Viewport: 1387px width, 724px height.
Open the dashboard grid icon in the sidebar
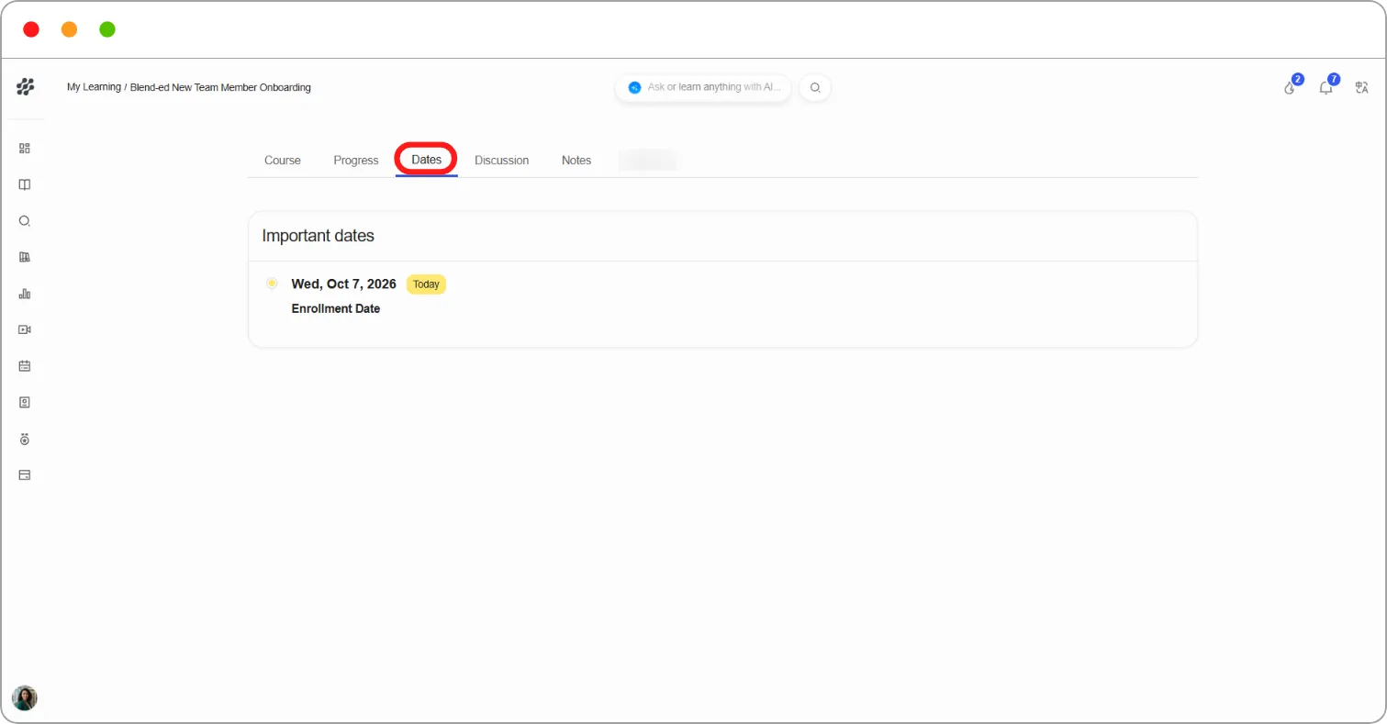click(25, 148)
